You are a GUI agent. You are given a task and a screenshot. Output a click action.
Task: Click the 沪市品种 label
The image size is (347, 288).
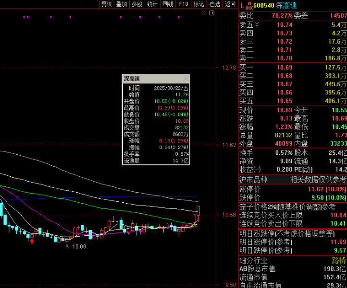click(x=253, y=180)
